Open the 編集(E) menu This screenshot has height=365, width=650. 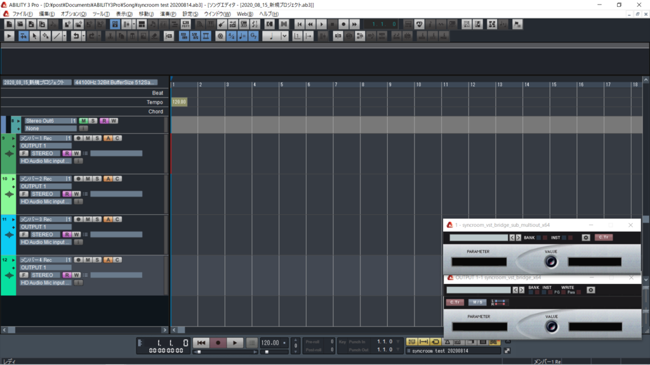tap(47, 14)
